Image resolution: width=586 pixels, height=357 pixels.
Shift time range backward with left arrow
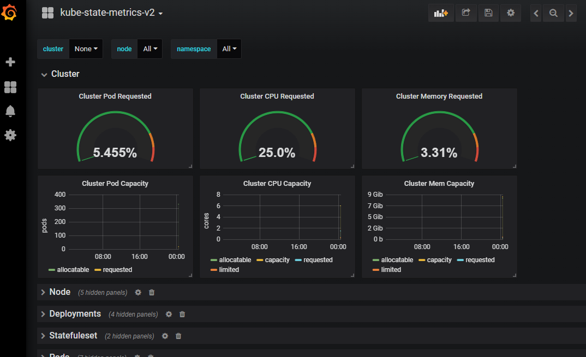pyautogui.click(x=536, y=13)
